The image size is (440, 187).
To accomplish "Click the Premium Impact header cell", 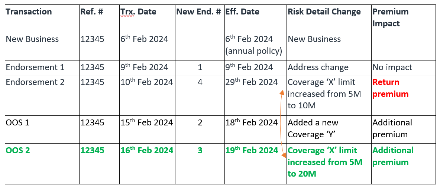I will (x=391, y=17).
